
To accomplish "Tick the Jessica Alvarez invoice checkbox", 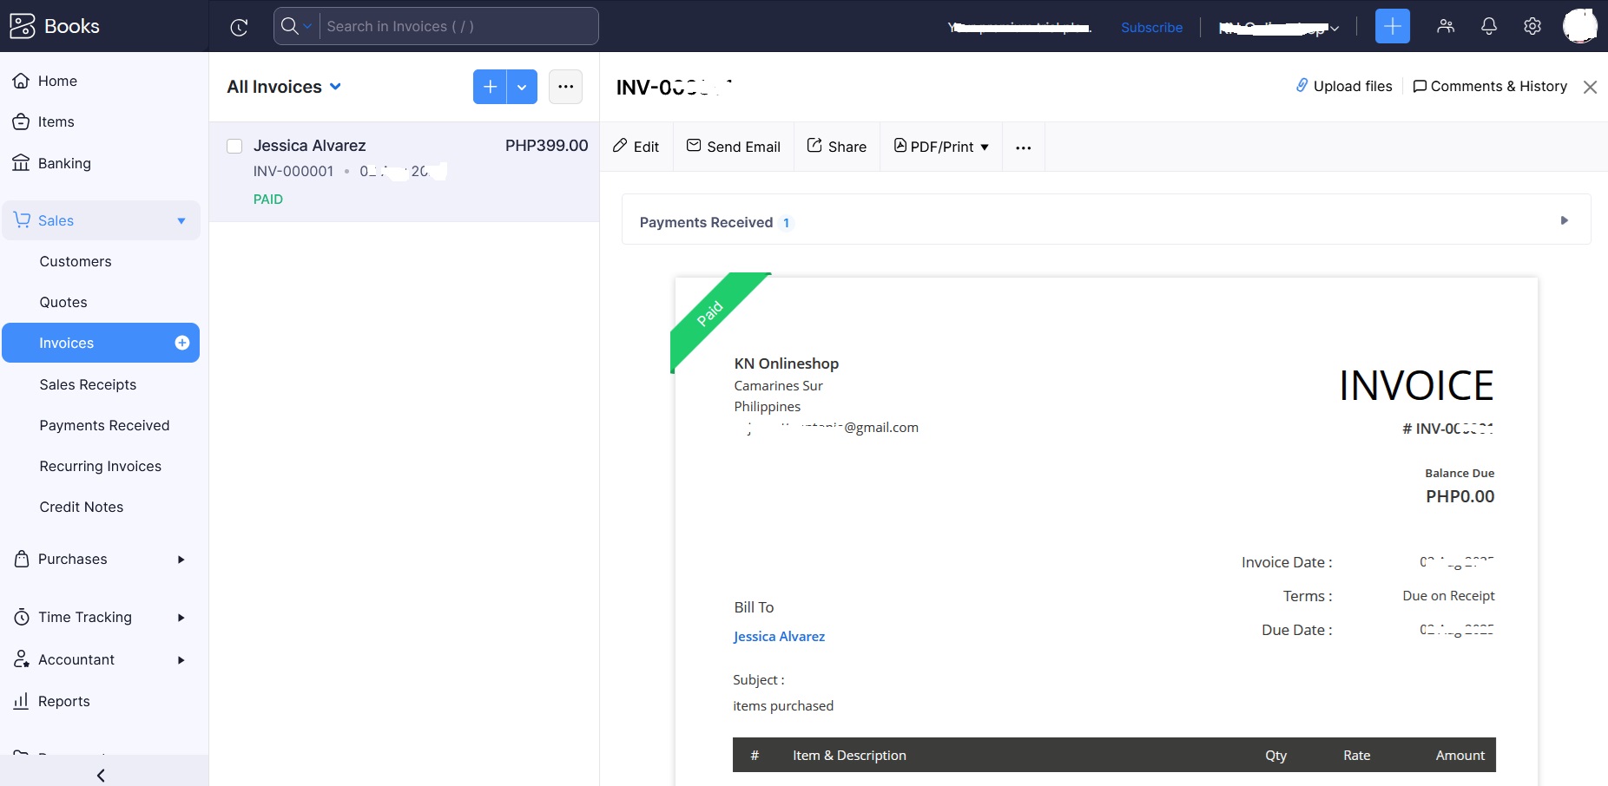I will [234, 146].
